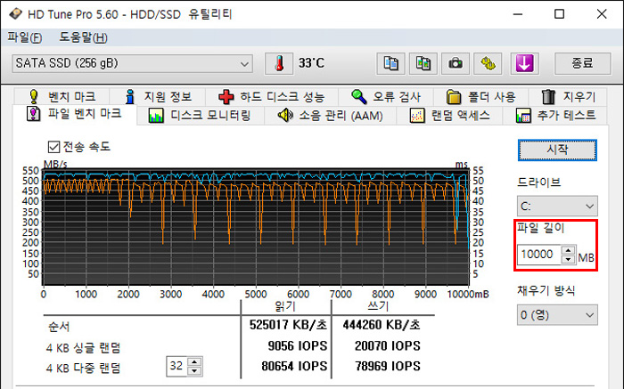Click the 파일 길이 input field
Viewport: 624px width, 389px height.
click(539, 255)
